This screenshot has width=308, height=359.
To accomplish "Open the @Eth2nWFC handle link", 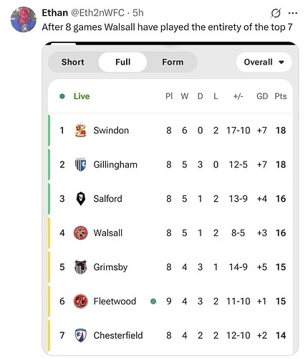I will [97, 13].
